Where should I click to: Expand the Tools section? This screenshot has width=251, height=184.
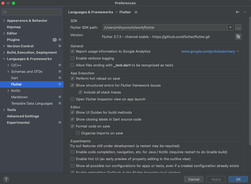[4, 110]
